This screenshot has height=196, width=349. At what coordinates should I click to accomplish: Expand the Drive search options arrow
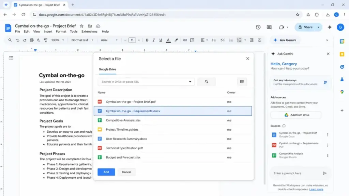click(190, 82)
